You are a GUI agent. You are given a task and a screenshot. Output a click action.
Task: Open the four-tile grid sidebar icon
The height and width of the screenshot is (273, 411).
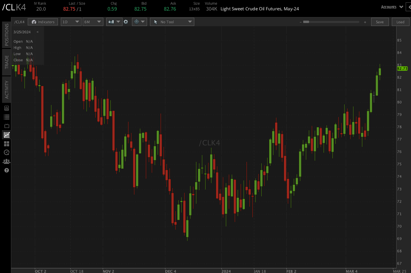pyautogui.click(x=6, y=144)
